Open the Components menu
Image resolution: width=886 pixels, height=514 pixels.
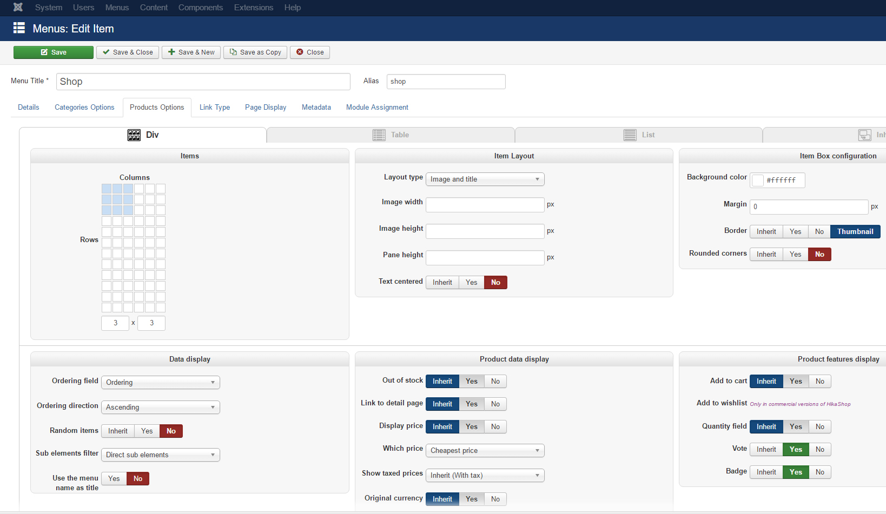coord(201,8)
